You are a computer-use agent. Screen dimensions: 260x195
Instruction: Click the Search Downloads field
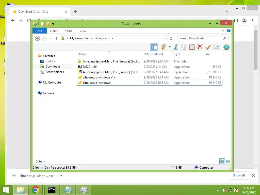point(203,38)
